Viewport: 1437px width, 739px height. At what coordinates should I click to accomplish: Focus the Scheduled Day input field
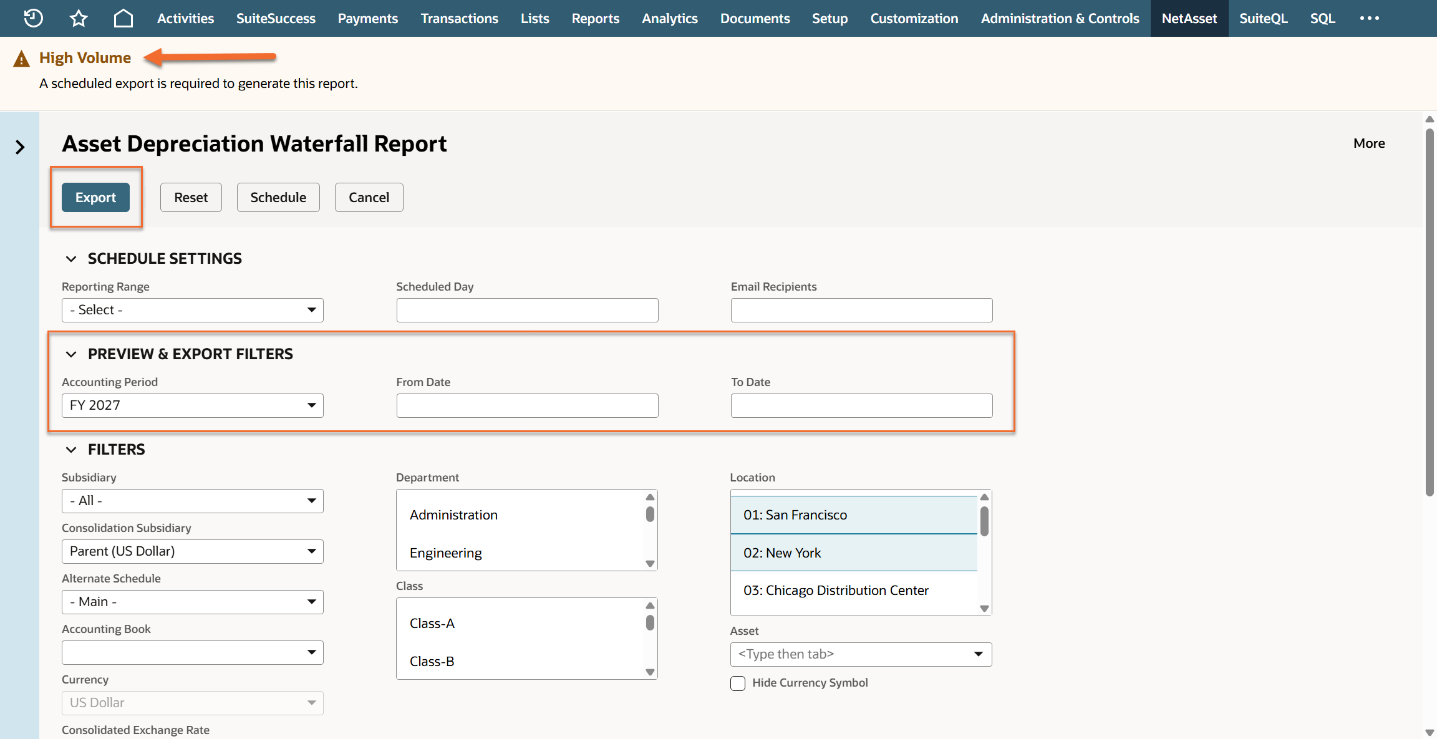(x=528, y=310)
